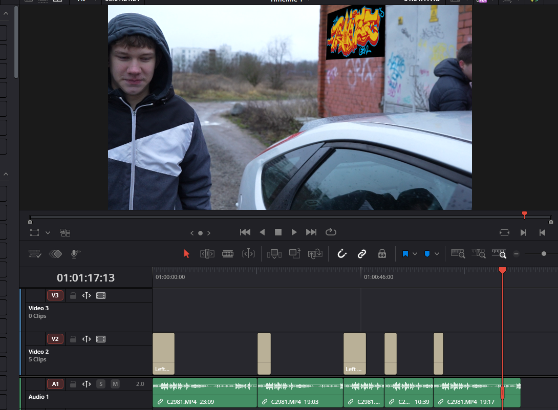Screen dimensions: 558x410
Task: Lock the Audio 1 track
Action: (x=73, y=384)
